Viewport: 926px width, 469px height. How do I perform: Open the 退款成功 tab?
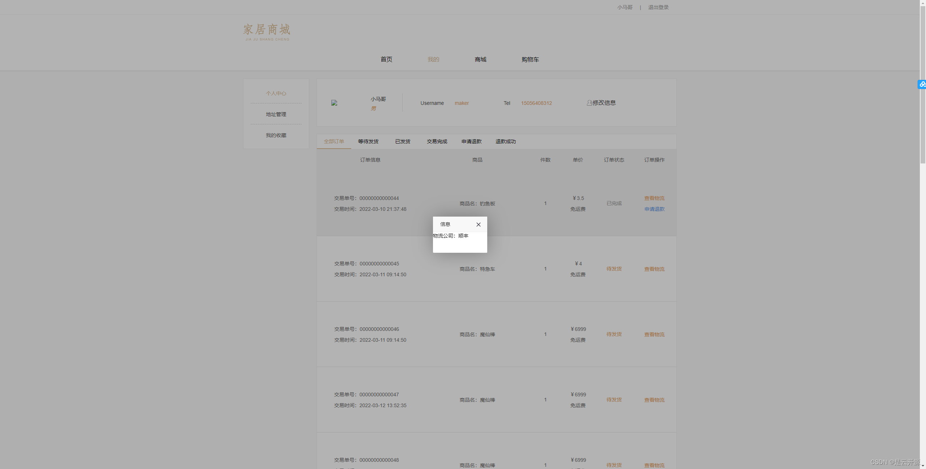click(505, 141)
